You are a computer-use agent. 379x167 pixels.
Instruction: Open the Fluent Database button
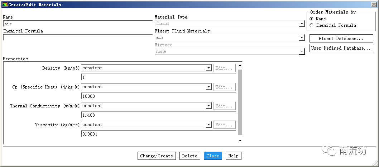(x=341, y=39)
